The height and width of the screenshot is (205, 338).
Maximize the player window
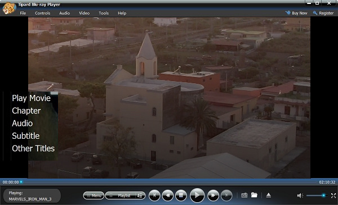pyautogui.click(x=317, y=3)
